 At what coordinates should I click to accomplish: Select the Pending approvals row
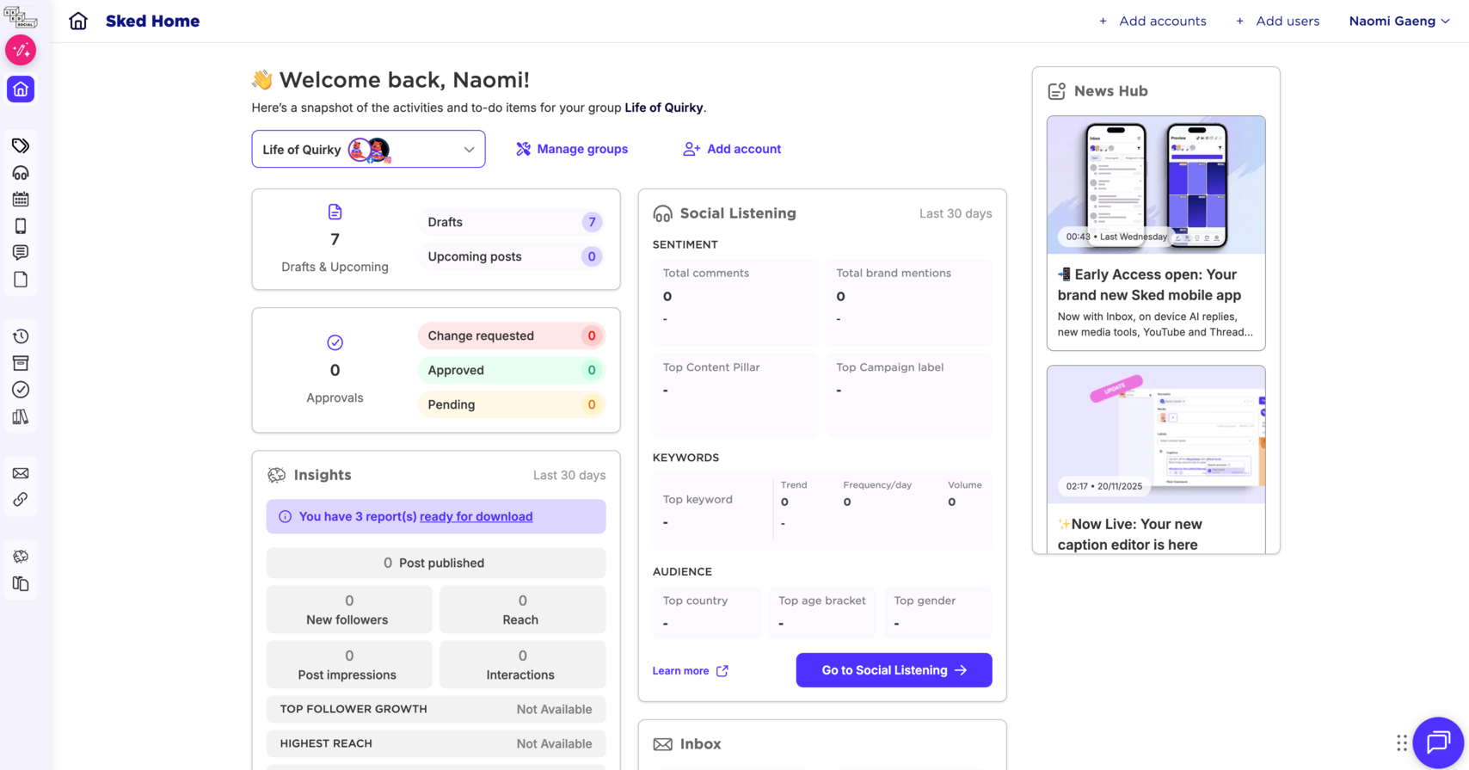tap(511, 404)
